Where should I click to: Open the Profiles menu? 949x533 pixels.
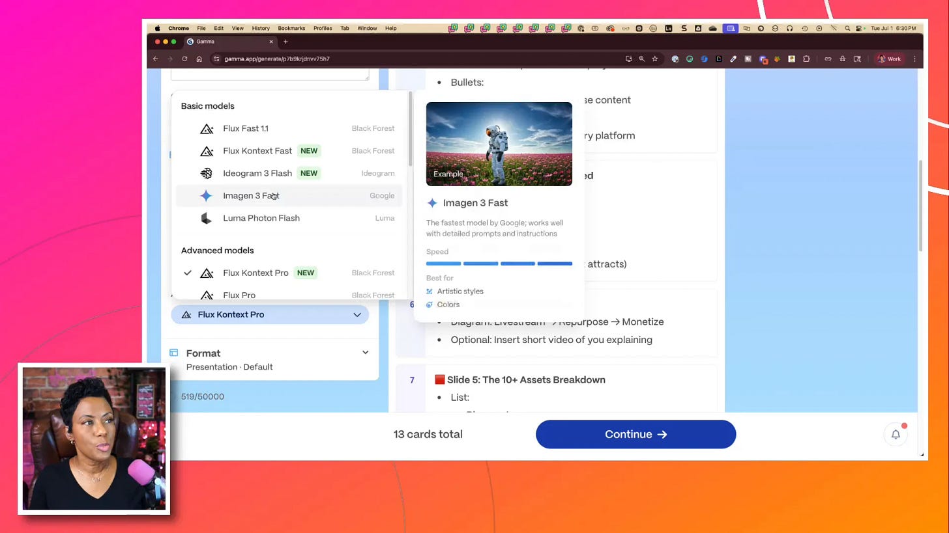point(323,28)
